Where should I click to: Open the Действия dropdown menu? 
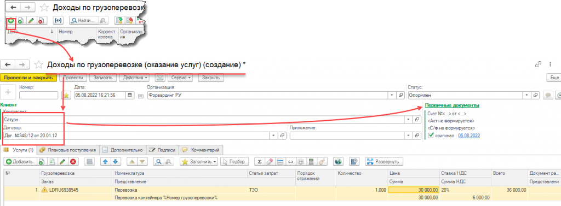[136, 78]
